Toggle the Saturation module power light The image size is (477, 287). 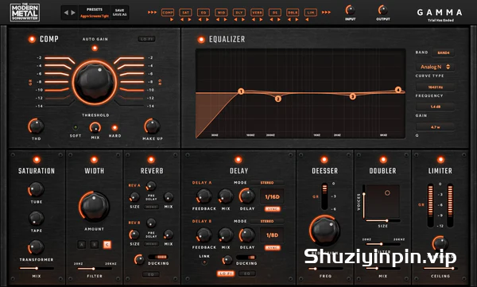37,160
